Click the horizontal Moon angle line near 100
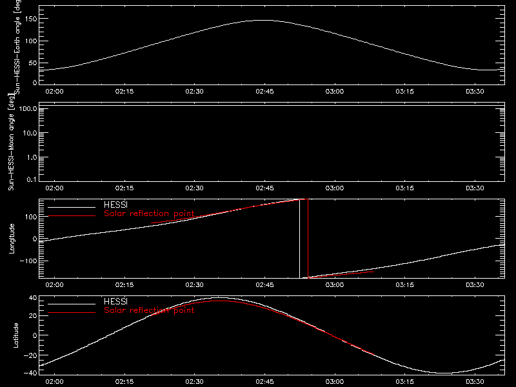The width and height of the screenshot is (516, 387). coord(272,105)
